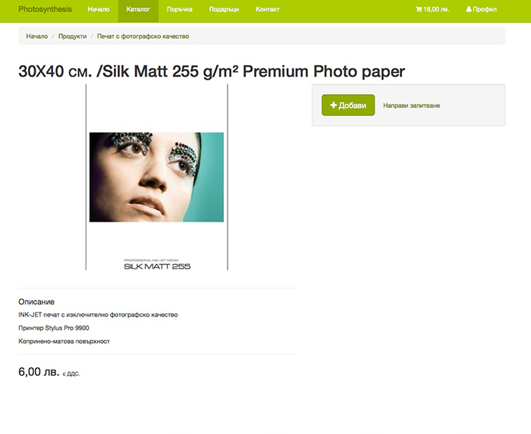
Task: Open the Контакт page
Action: coord(268,10)
